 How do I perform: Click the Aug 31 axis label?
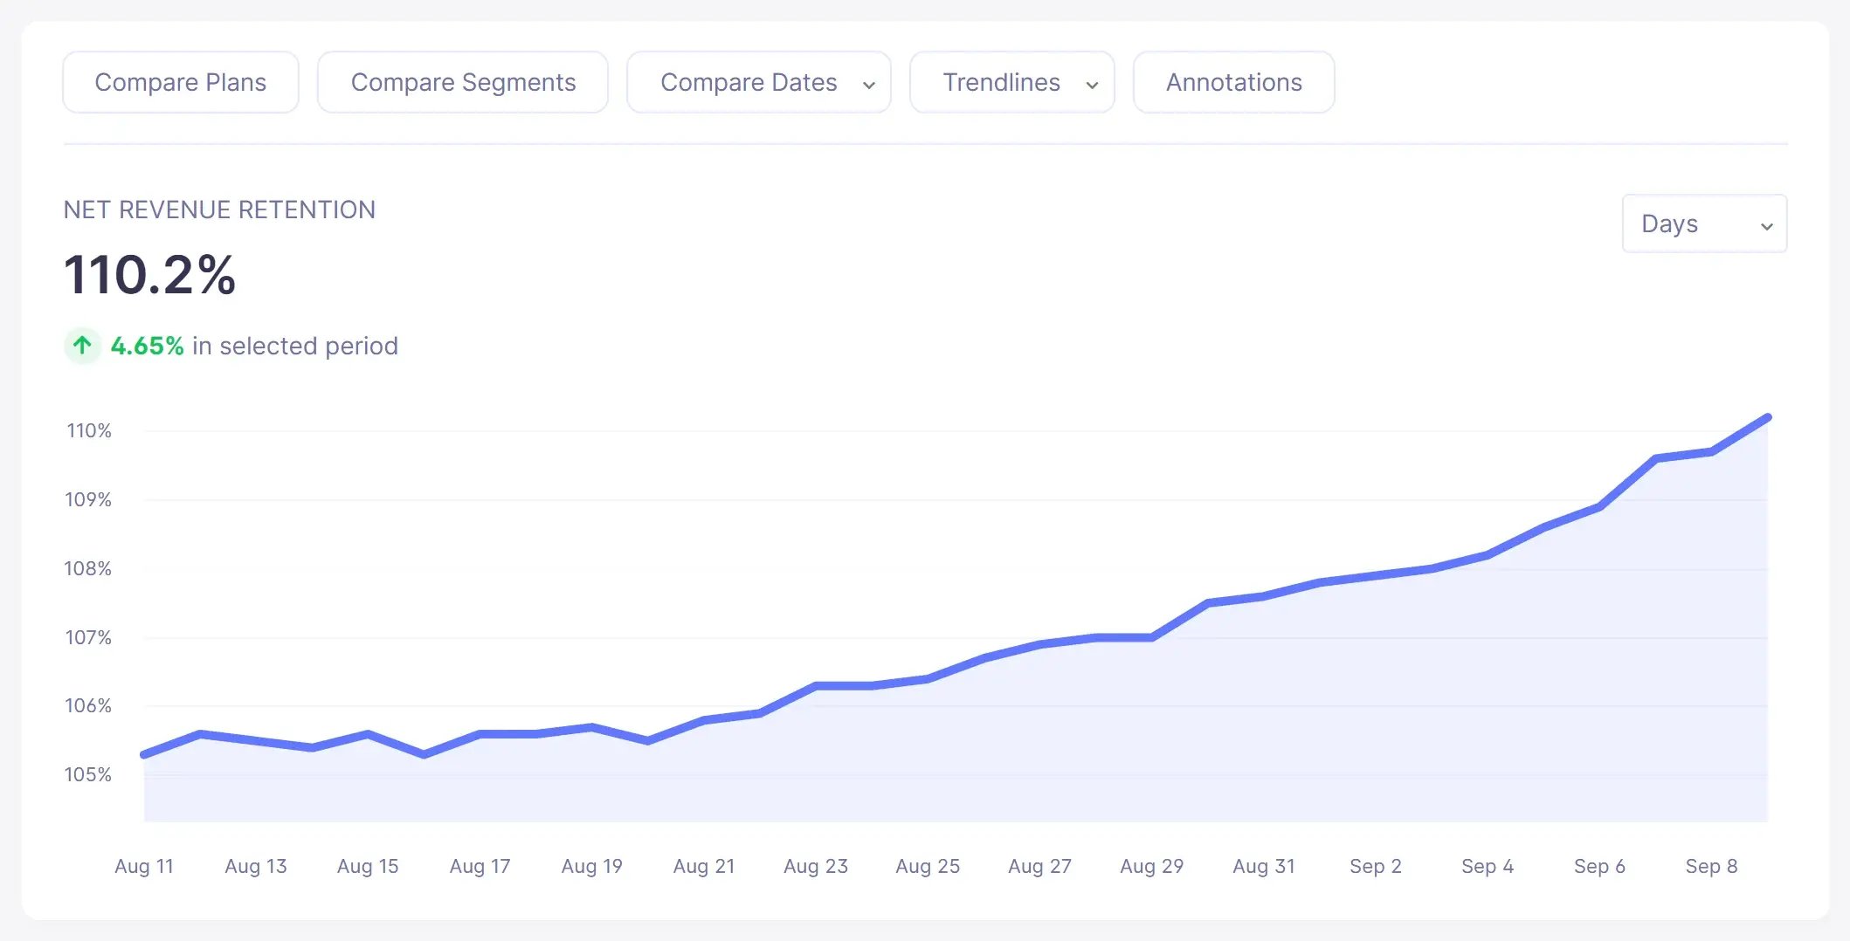point(1263,866)
